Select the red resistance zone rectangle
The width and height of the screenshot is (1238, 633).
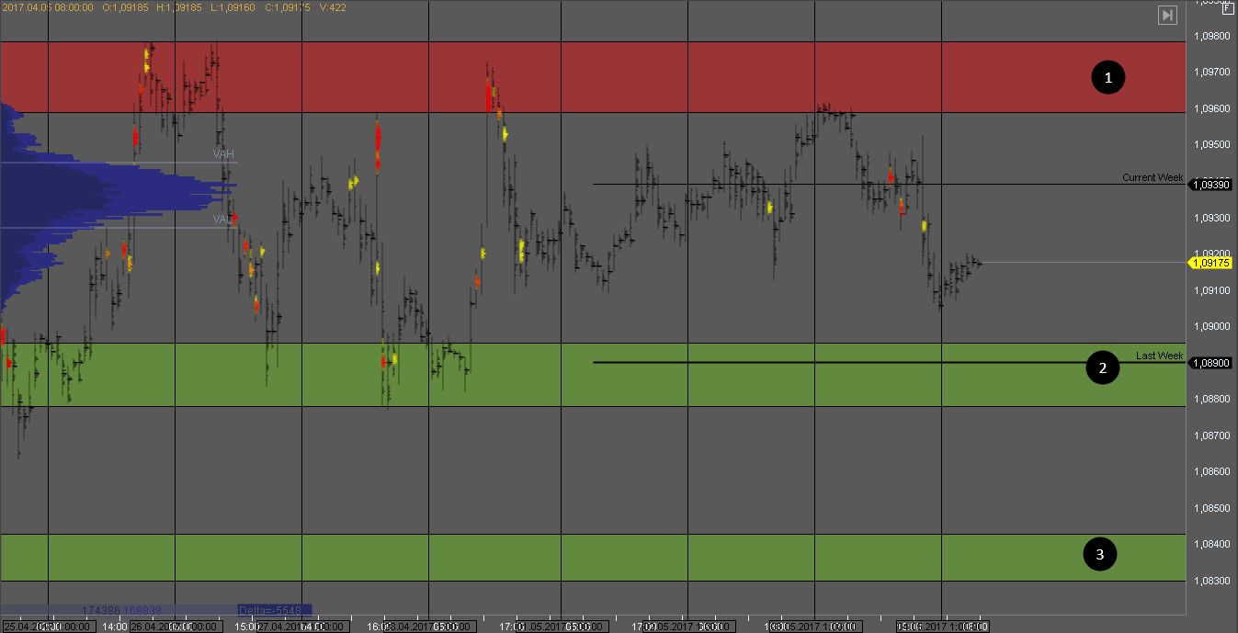pos(643,77)
